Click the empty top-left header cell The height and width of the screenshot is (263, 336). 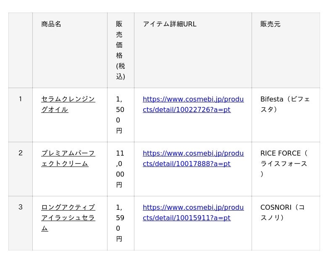20,50
